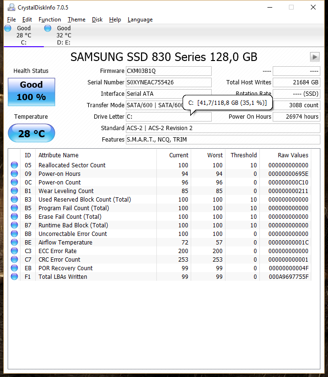Image resolution: width=328 pixels, height=377 pixels.
Task: Click the Current column header
Action: tap(174, 155)
